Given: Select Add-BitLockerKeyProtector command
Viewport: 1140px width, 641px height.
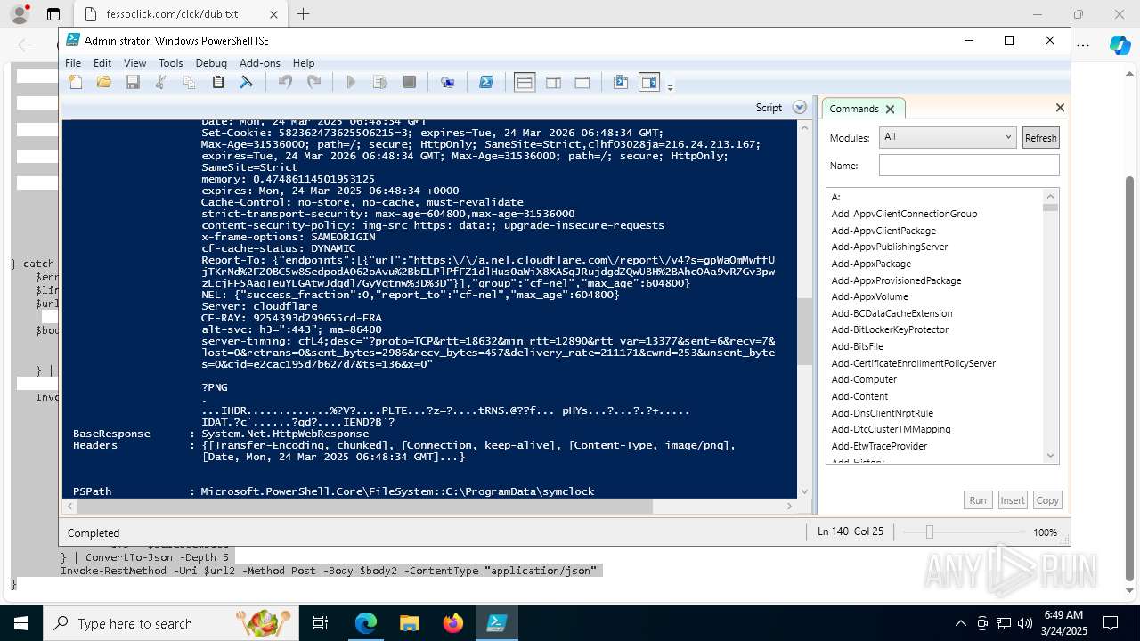Looking at the screenshot, I should pos(890,329).
